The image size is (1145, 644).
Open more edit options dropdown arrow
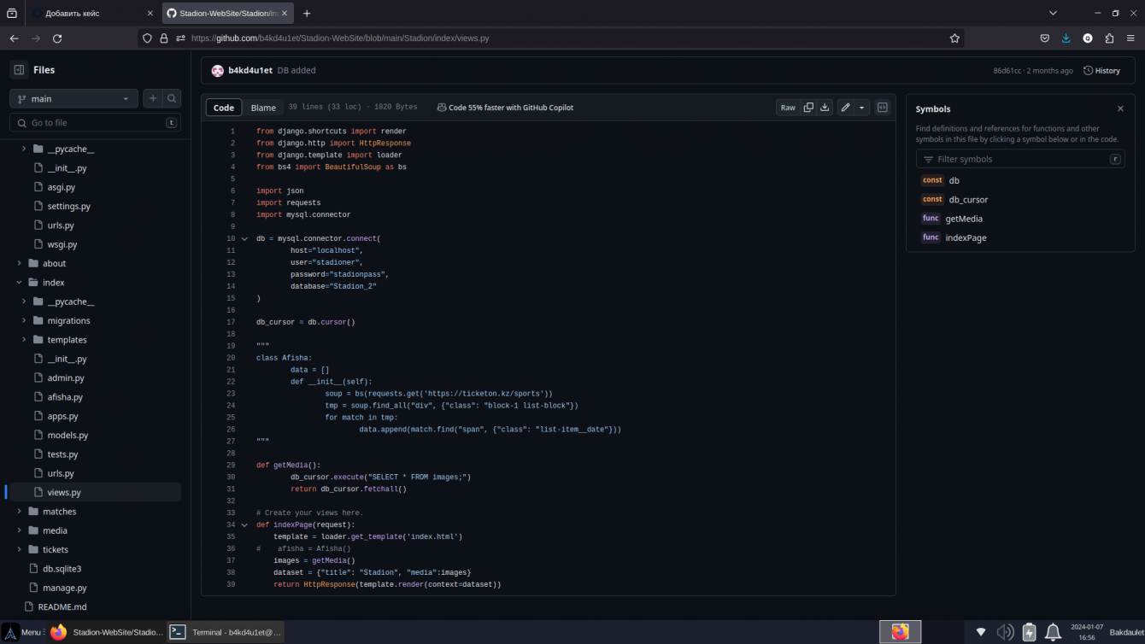click(x=861, y=108)
